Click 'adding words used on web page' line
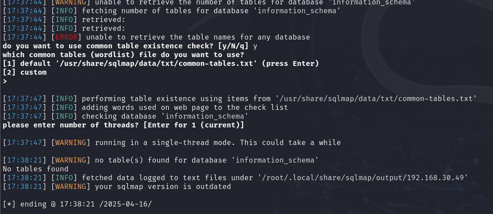The image size is (493, 214). [145, 108]
